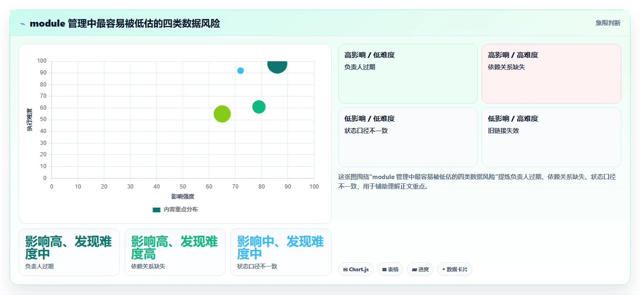Click the lightning icon beside the module title
The width and height of the screenshot is (640, 295).
22,23
